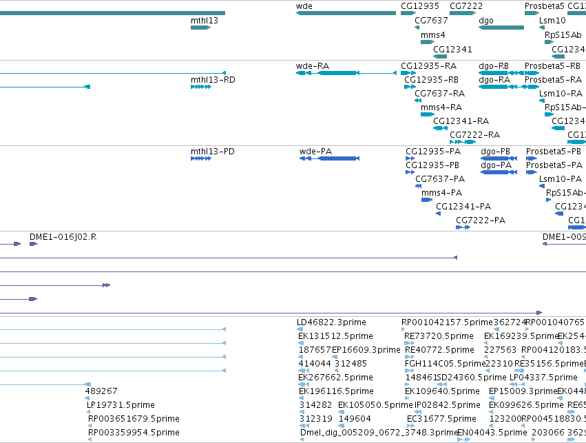586x443 pixels.
Task: Click the RP003359954.5prime EST label
Action: (x=134, y=433)
